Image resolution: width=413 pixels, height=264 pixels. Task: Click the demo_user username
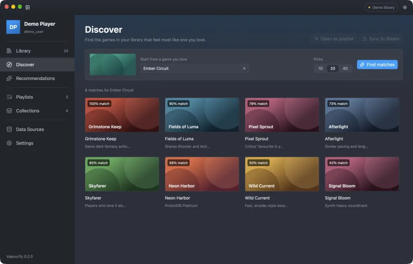click(x=34, y=31)
